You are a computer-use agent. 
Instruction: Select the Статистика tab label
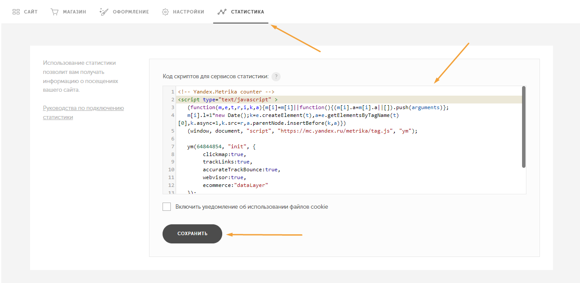(248, 12)
